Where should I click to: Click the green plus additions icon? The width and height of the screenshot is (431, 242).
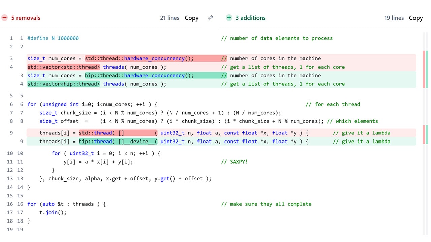(229, 18)
